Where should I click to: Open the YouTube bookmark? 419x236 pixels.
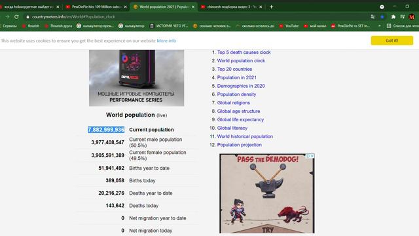click(x=289, y=26)
